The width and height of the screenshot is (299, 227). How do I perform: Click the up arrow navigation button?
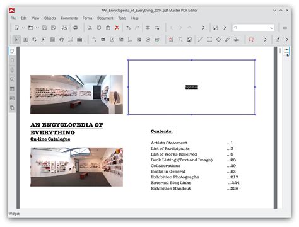[x=189, y=28]
